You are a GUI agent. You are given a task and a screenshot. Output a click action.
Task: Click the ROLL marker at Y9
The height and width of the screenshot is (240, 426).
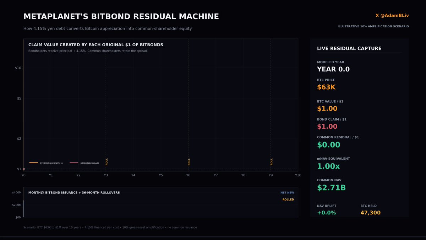click(x=272, y=162)
